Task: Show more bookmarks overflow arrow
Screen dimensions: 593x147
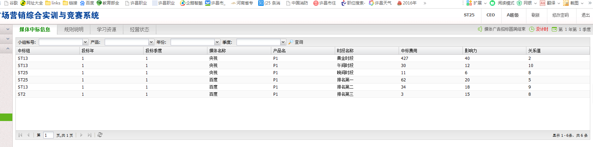Action: click(425, 3)
